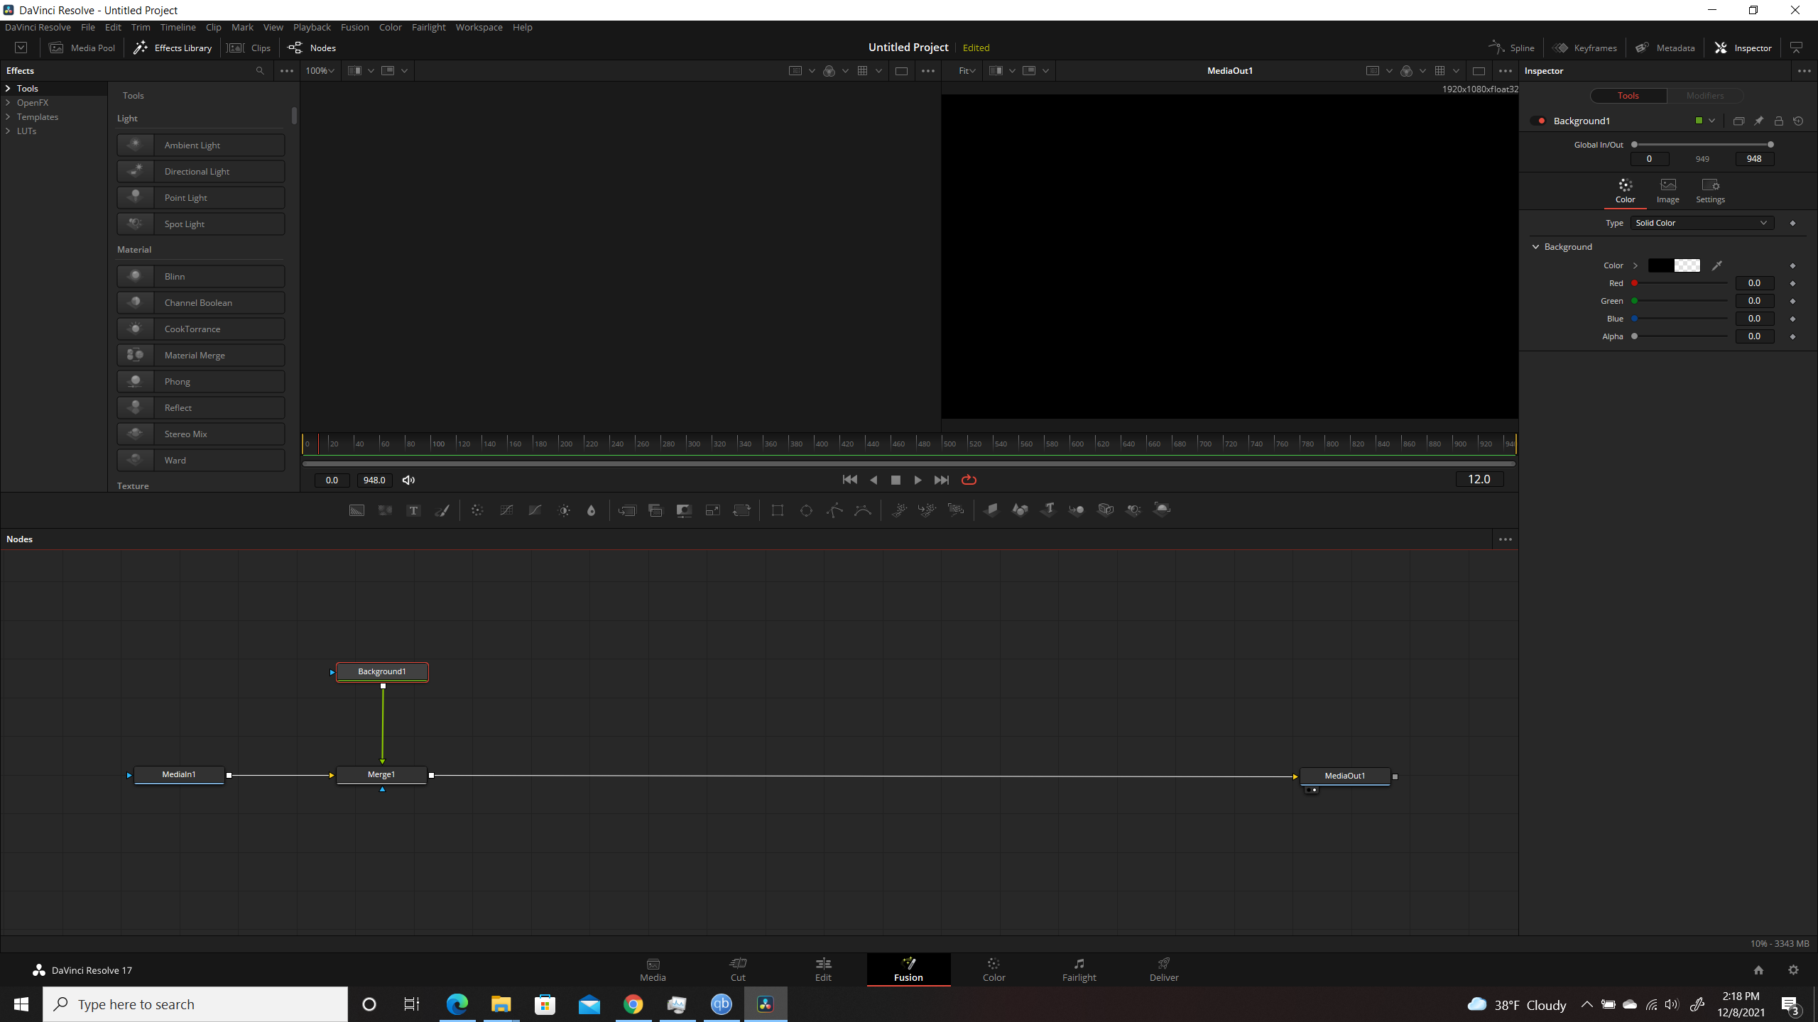Toggle the Metadata panel
This screenshot has width=1818, height=1022.
coord(1665,48)
